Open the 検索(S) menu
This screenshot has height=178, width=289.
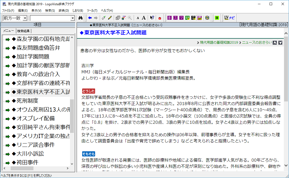(x=50, y=11)
